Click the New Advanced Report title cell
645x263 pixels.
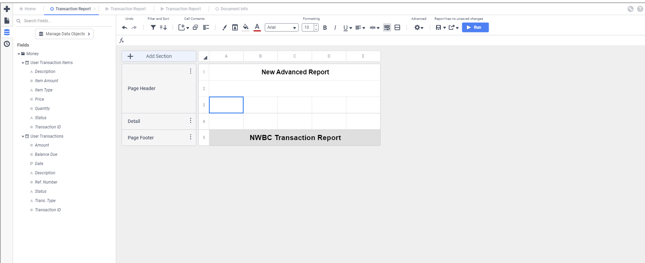click(295, 72)
